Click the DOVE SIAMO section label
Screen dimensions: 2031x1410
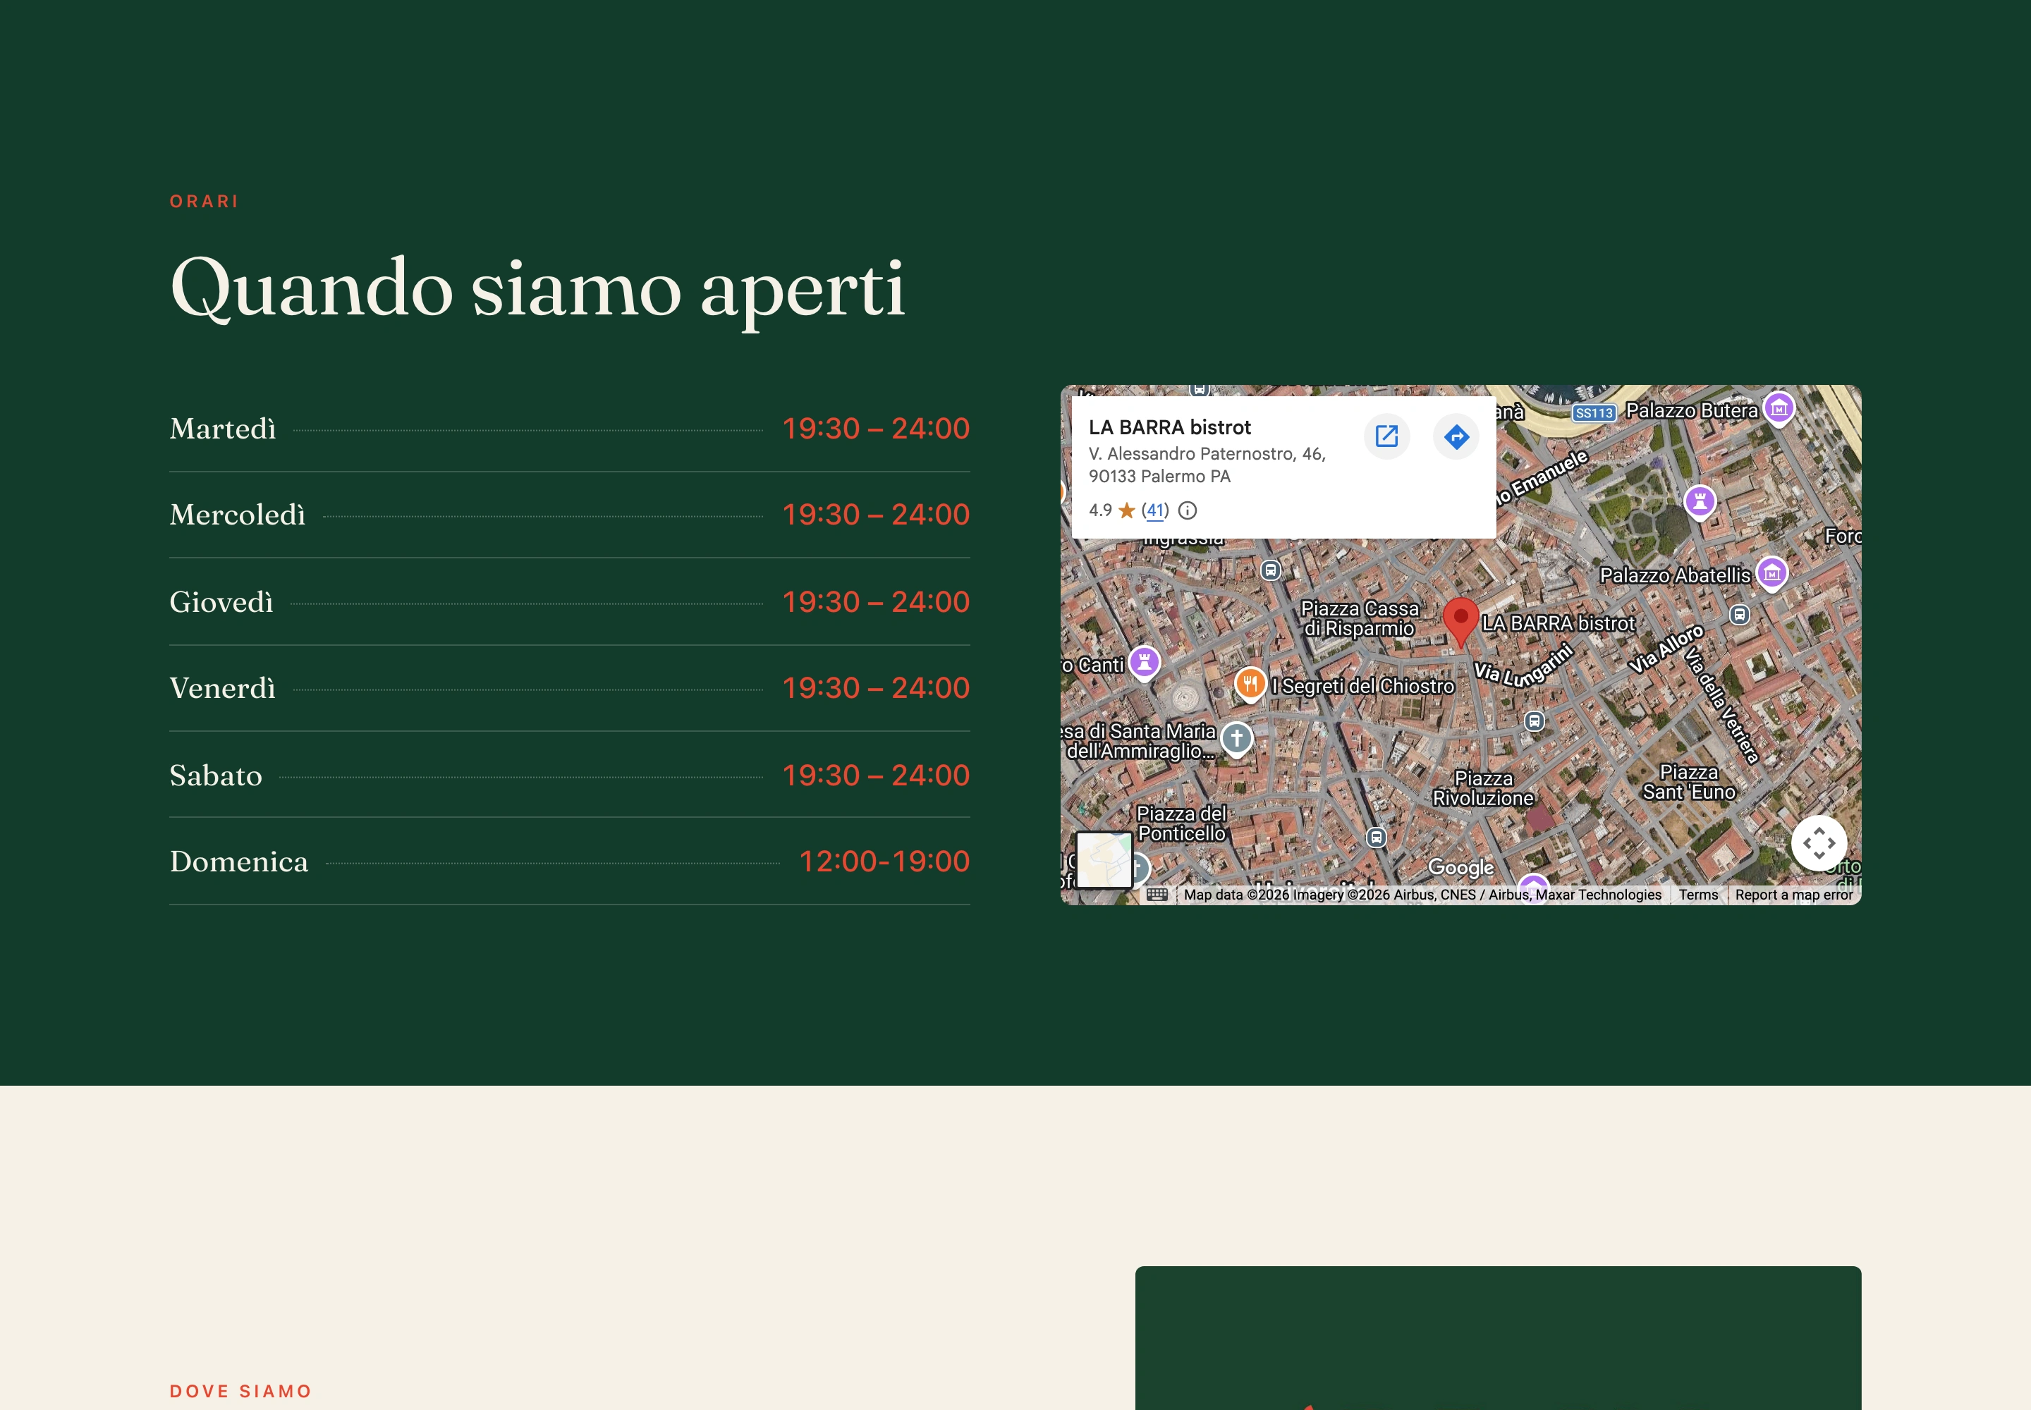[x=240, y=1392]
